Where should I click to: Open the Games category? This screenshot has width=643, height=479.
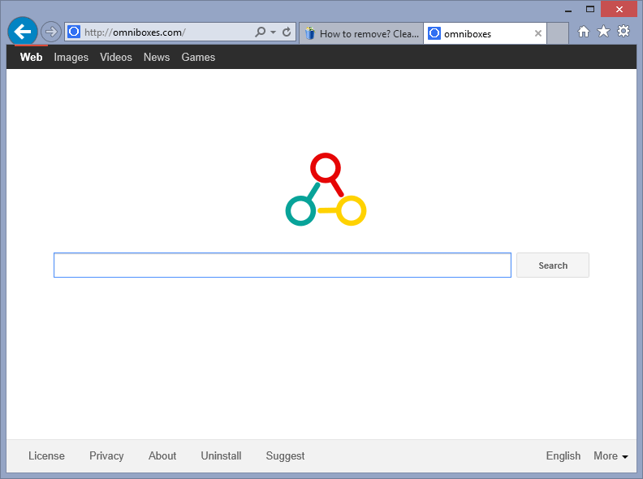(x=198, y=57)
